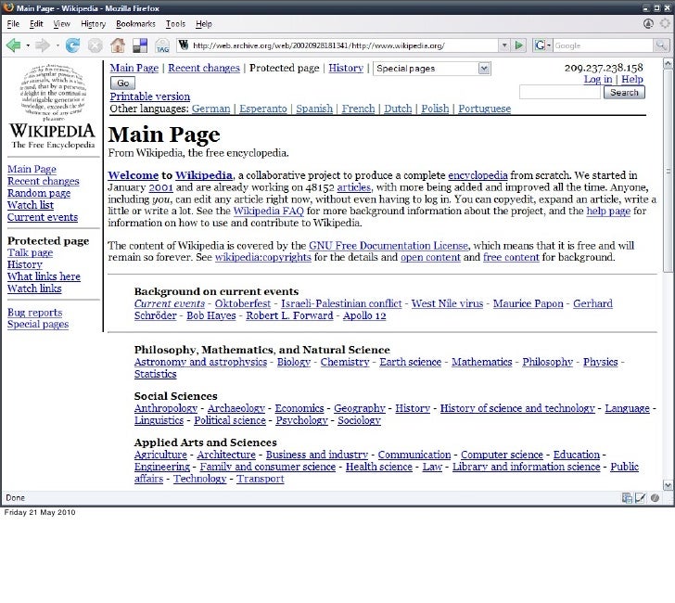Click the del.icio.us bookmarks toolbar icon

(140, 45)
